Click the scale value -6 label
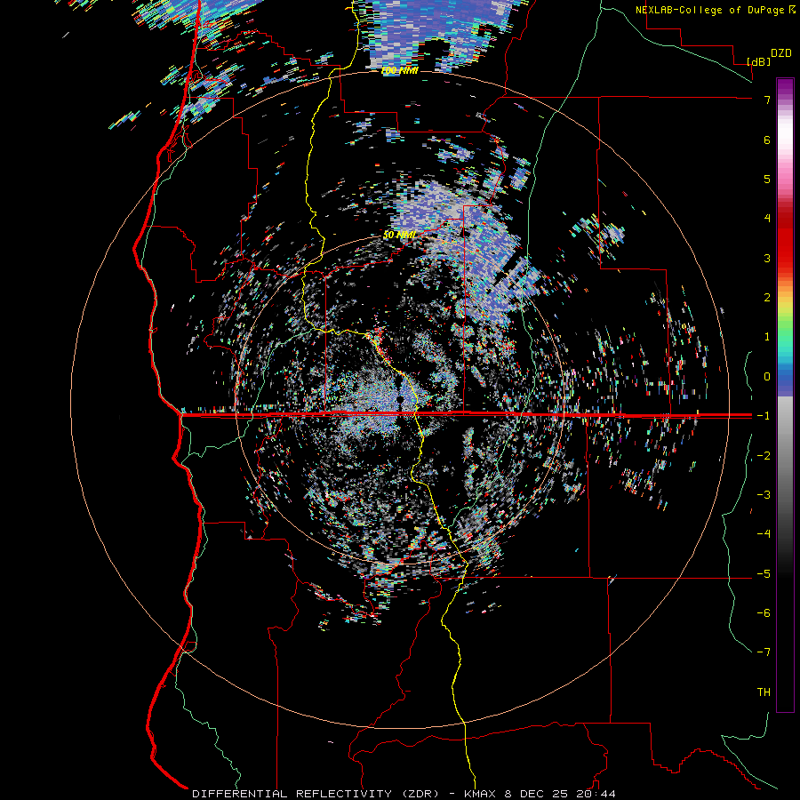This screenshot has width=800, height=800. click(764, 612)
